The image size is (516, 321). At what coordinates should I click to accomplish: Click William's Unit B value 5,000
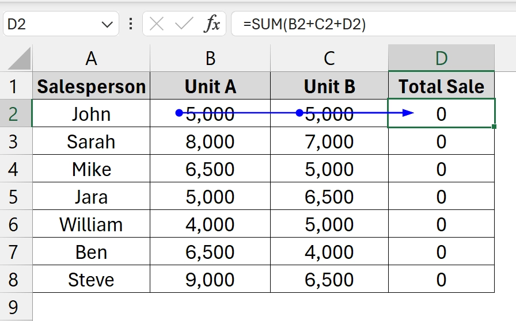pos(329,224)
